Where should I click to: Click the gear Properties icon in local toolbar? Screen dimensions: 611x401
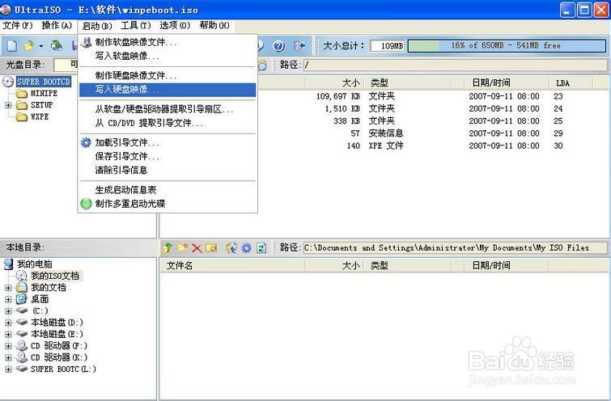pos(246,247)
